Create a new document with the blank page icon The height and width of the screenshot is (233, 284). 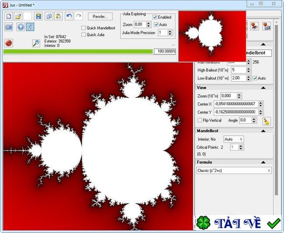[x=8, y=16]
